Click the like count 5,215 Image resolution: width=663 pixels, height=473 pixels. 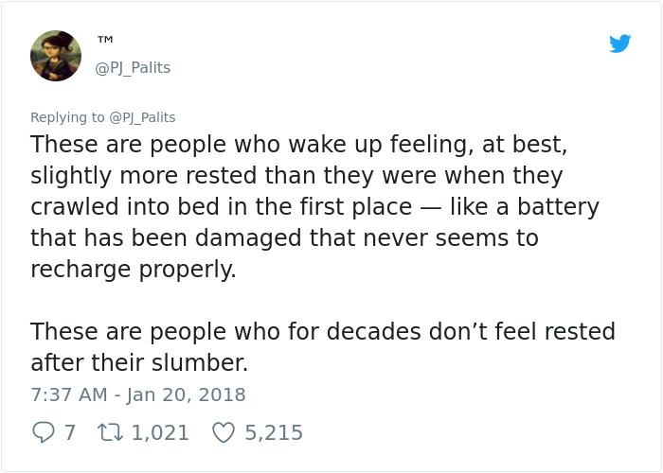pyautogui.click(x=274, y=432)
